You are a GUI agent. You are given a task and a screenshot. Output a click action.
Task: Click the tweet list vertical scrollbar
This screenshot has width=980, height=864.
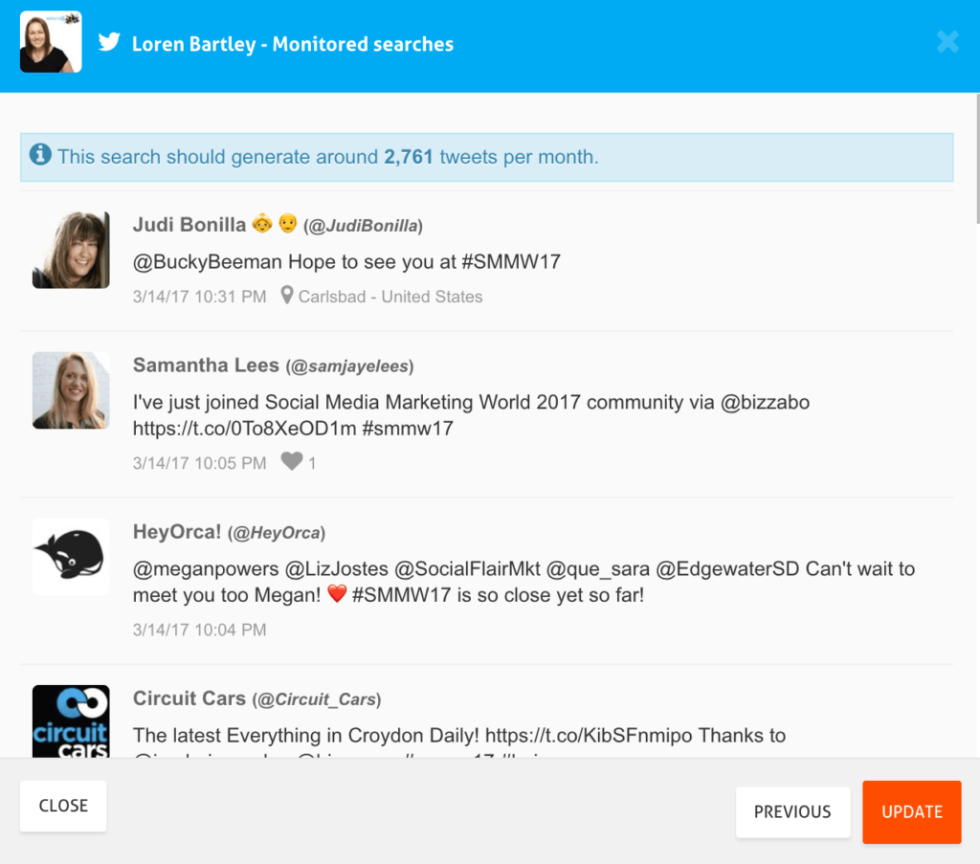tap(976, 159)
